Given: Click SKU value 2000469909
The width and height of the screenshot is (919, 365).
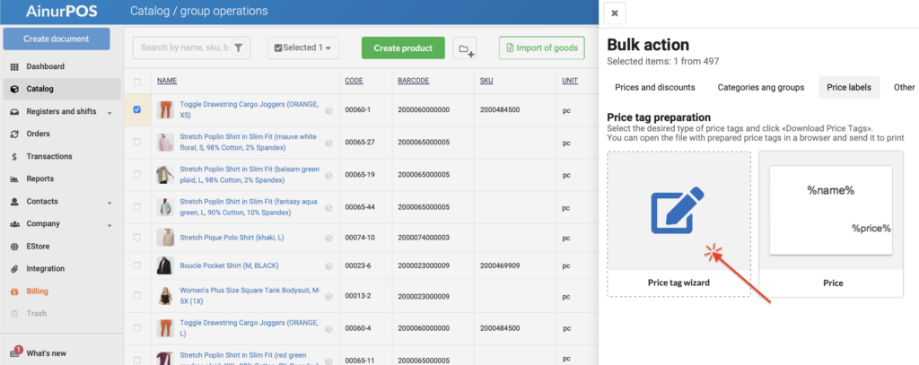Looking at the screenshot, I should coord(500,265).
